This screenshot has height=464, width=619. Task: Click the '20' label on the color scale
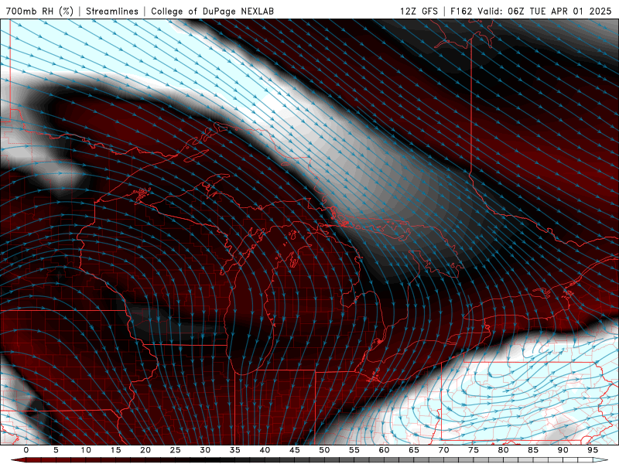(x=145, y=450)
